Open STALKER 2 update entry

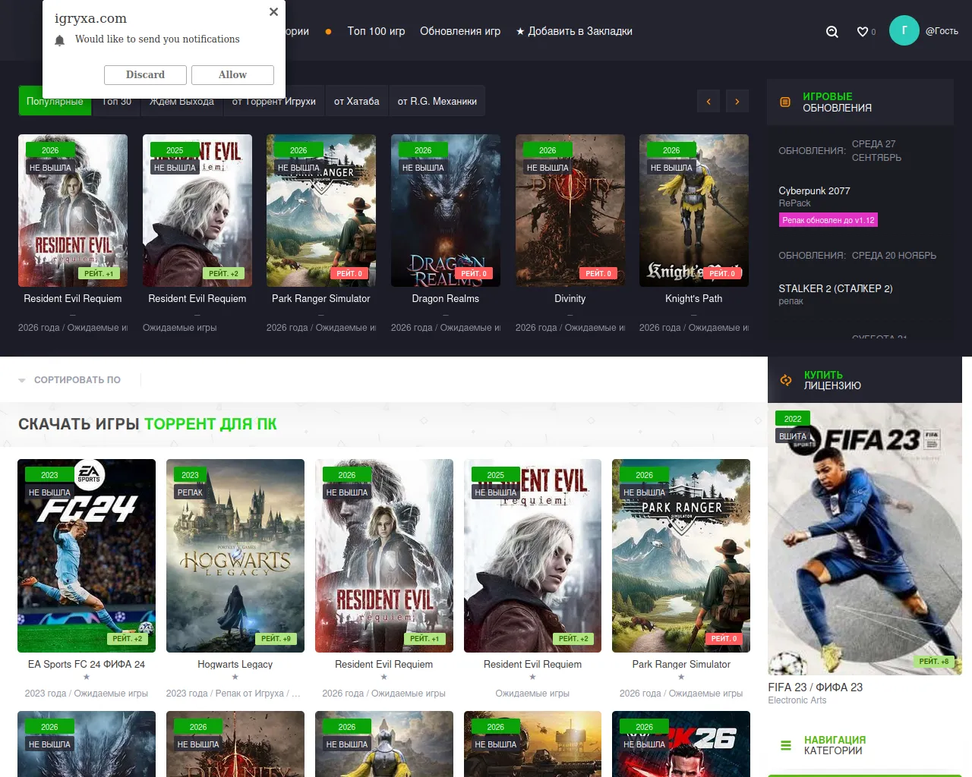835,289
